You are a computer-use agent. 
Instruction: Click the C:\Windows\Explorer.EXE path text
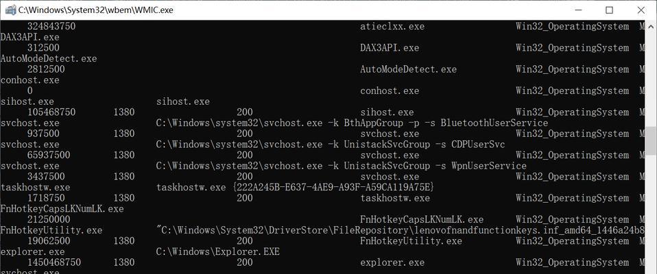tap(217, 252)
